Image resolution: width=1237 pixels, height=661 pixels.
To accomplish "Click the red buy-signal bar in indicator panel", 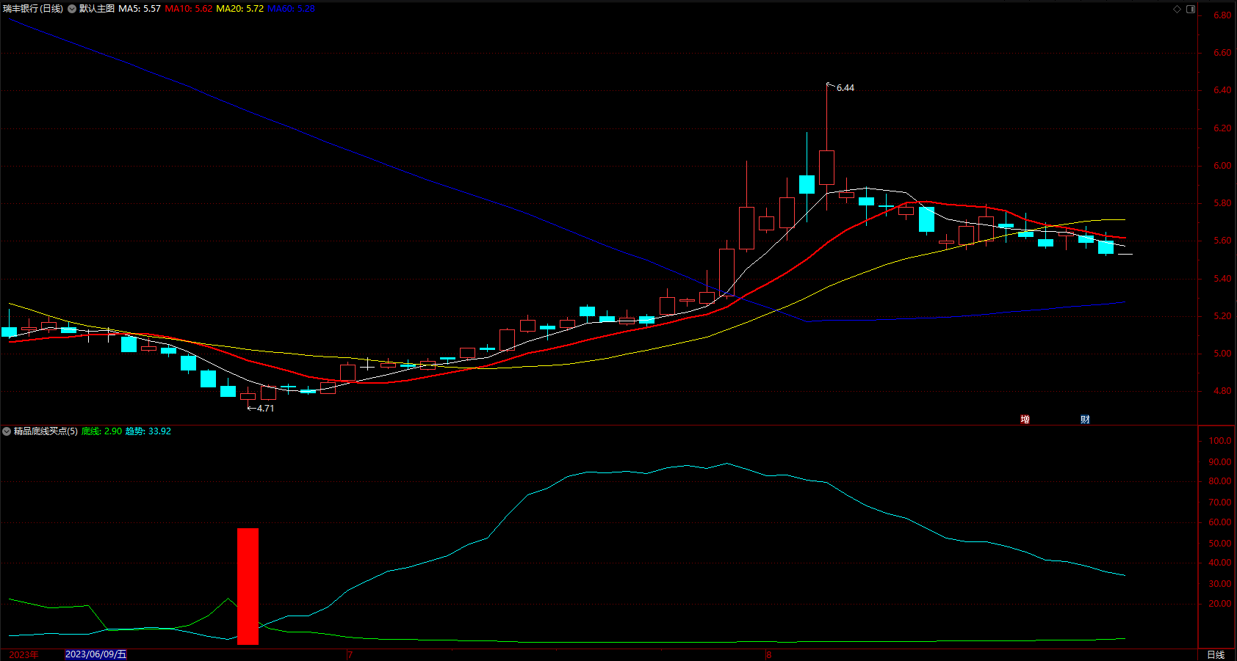I will [248, 586].
